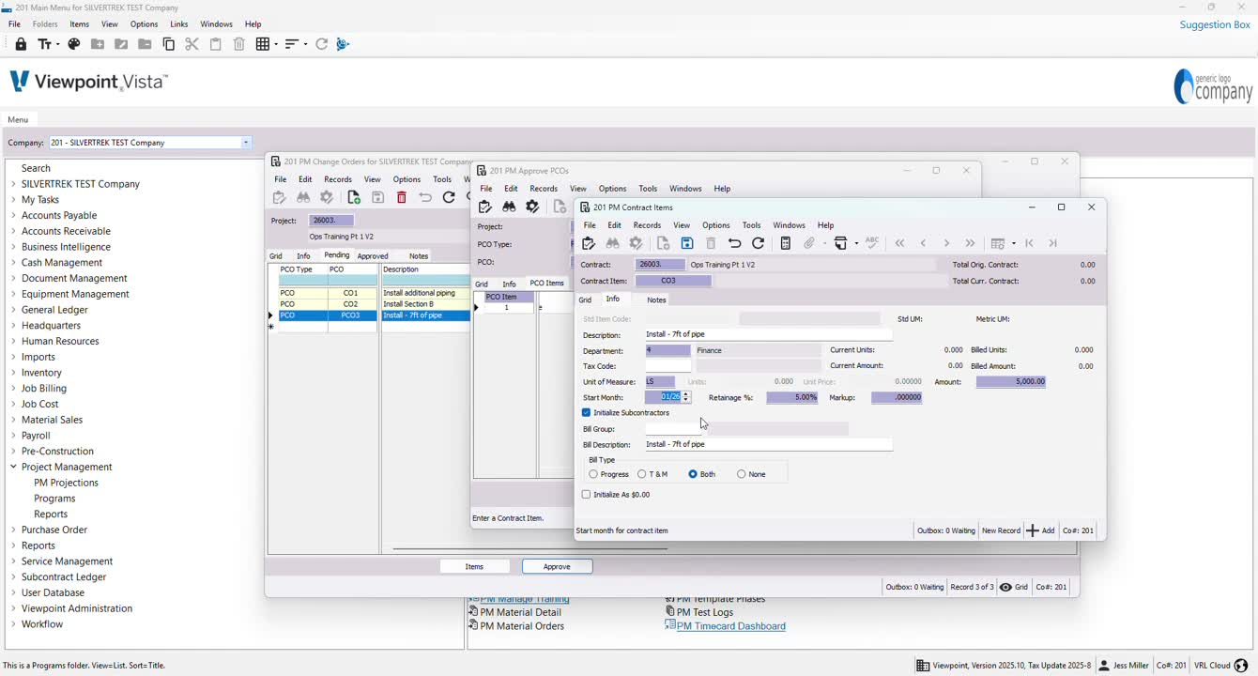Select Progress bill type radio button

tap(593, 474)
